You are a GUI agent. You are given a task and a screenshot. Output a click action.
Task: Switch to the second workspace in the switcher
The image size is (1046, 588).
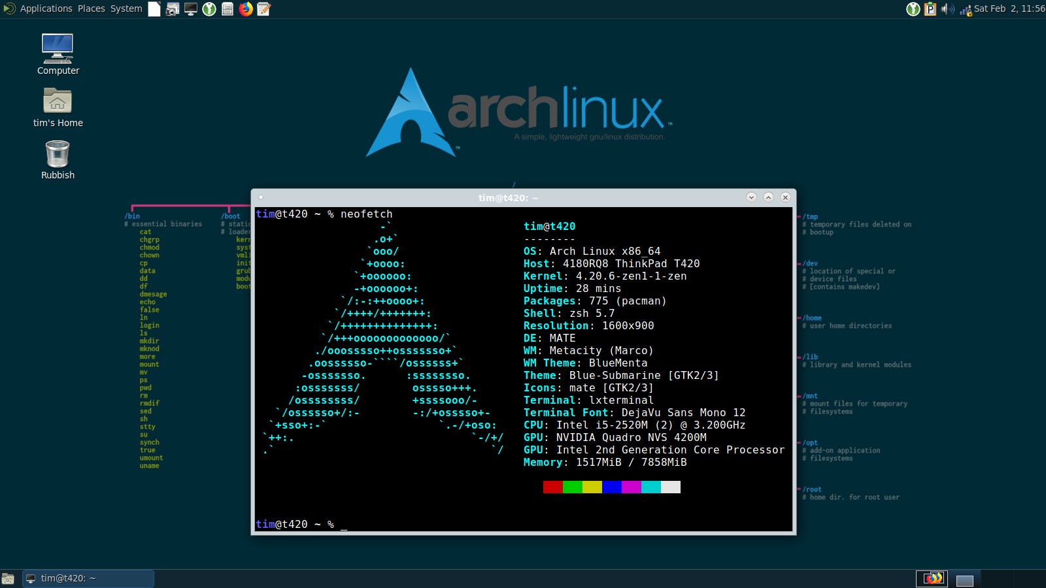(965, 578)
